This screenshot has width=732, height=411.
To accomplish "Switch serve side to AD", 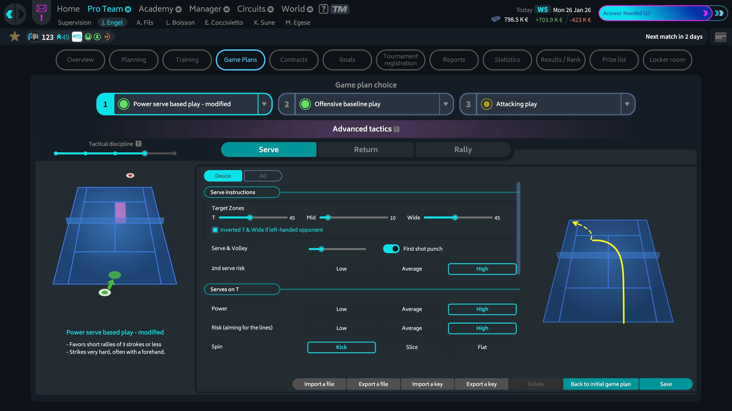I will 263,176.
